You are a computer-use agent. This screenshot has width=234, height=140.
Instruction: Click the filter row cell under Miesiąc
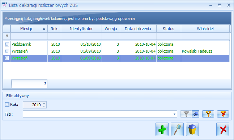coord(29,36)
